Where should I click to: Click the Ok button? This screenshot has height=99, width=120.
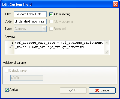[73, 90]
